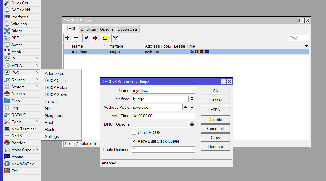
Task: Open CAPsMAN sidebar entry
Action: [22, 10]
